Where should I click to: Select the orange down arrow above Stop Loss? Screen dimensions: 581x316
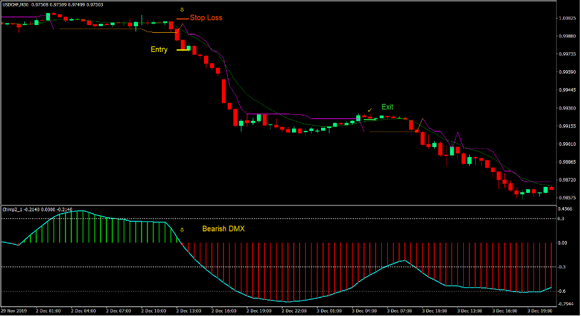[x=182, y=10]
